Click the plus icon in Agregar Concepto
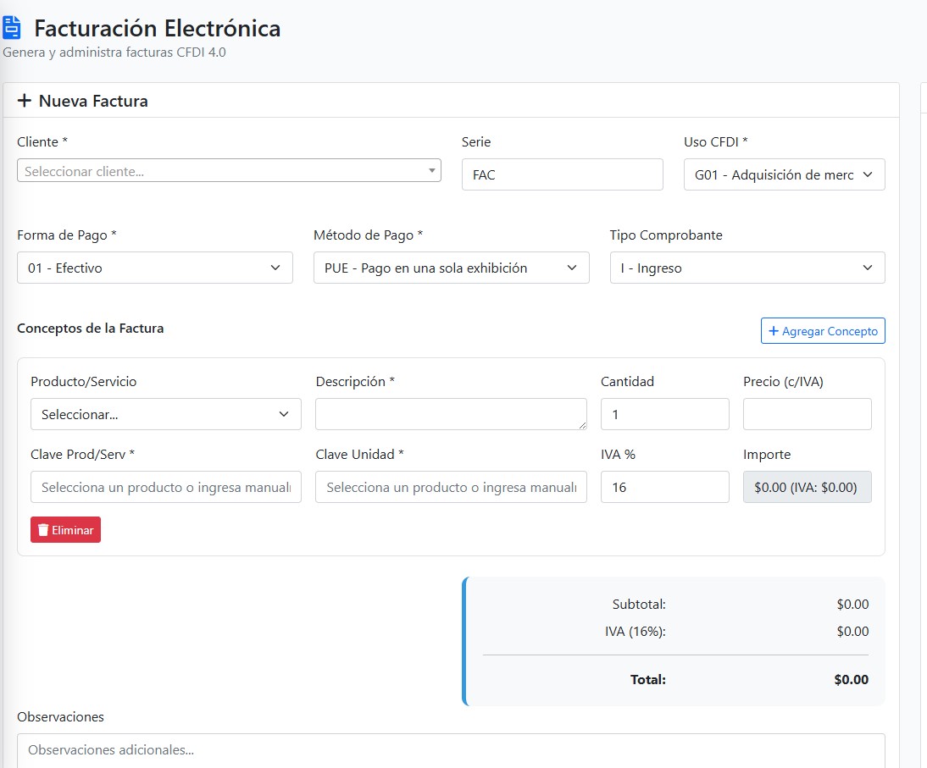 pyautogui.click(x=774, y=331)
